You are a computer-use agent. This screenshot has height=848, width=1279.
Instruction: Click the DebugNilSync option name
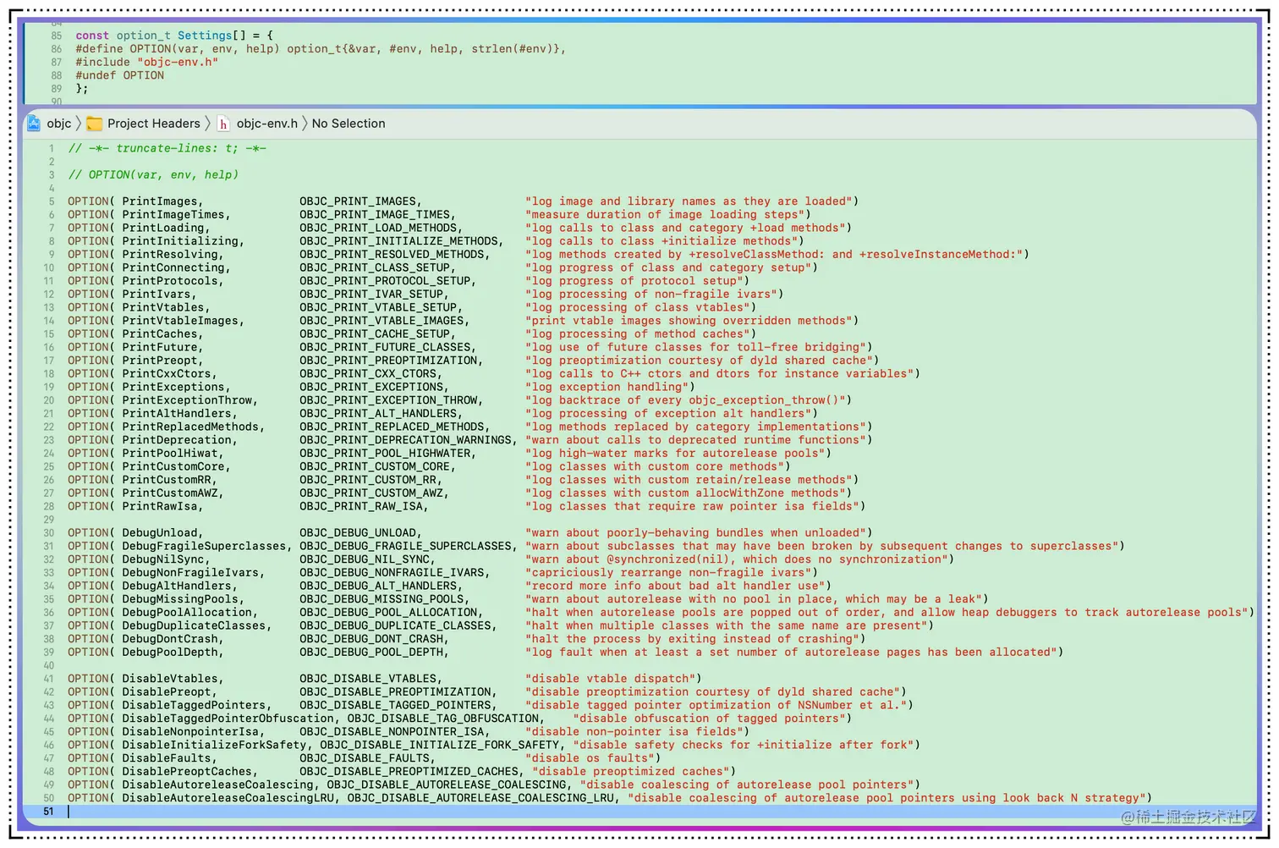coord(163,559)
